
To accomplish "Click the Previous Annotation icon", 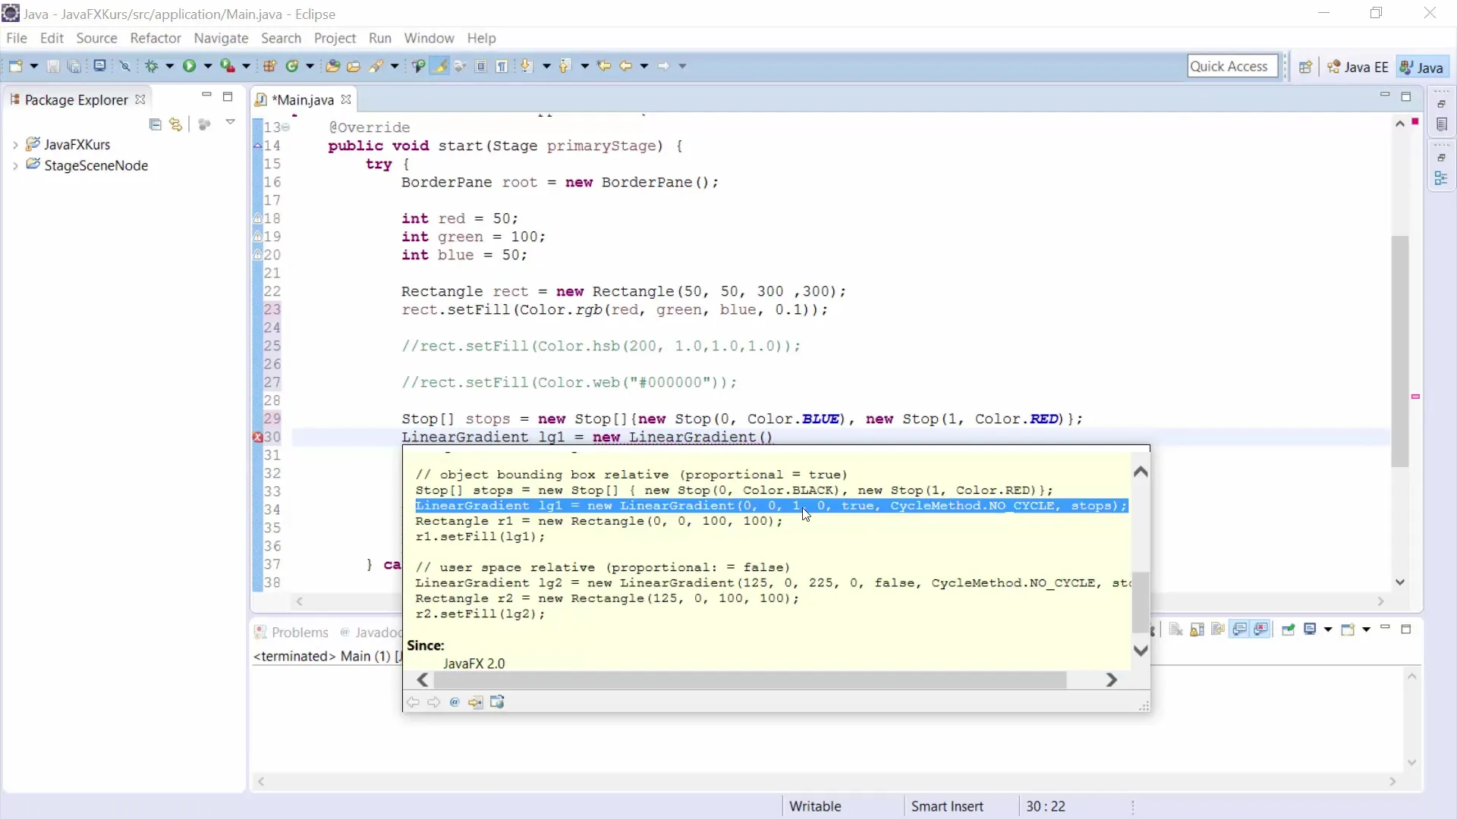I will click(565, 66).
